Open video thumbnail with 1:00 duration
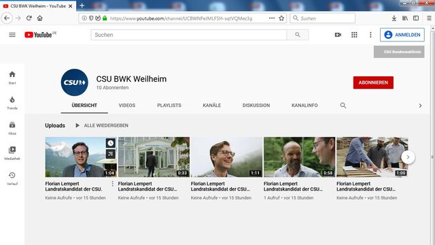The width and height of the screenshot is (435, 245). (372, 157)
